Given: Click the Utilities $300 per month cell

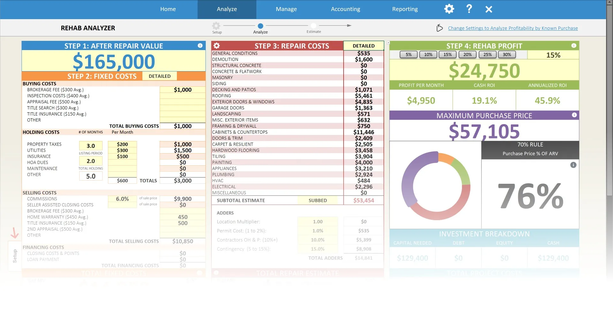Looking at the screenshot, I should click(122, 150).
